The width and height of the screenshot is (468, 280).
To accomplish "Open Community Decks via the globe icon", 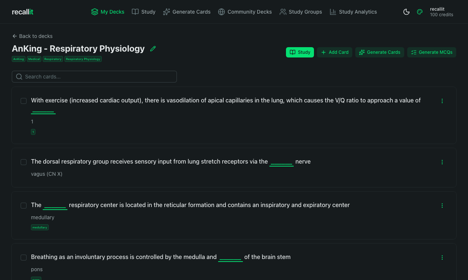I will pos(221,11).
